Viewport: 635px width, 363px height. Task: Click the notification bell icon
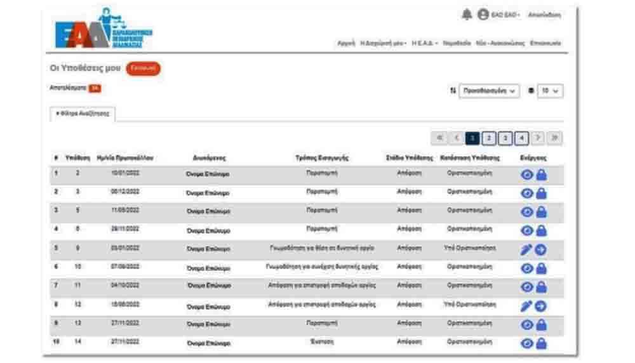(x=467, y=15)
